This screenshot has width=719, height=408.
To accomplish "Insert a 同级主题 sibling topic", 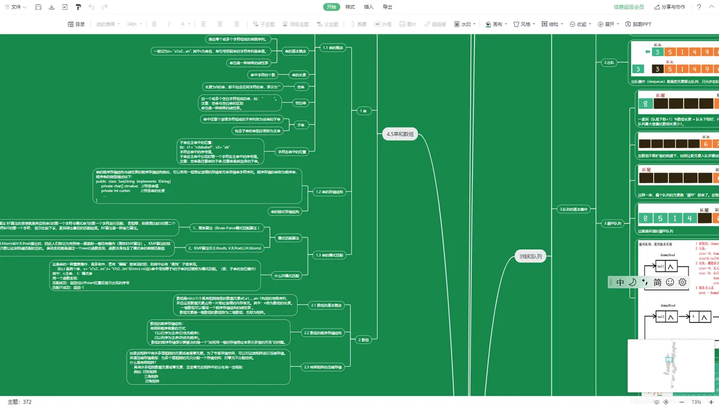I will 296,24.
